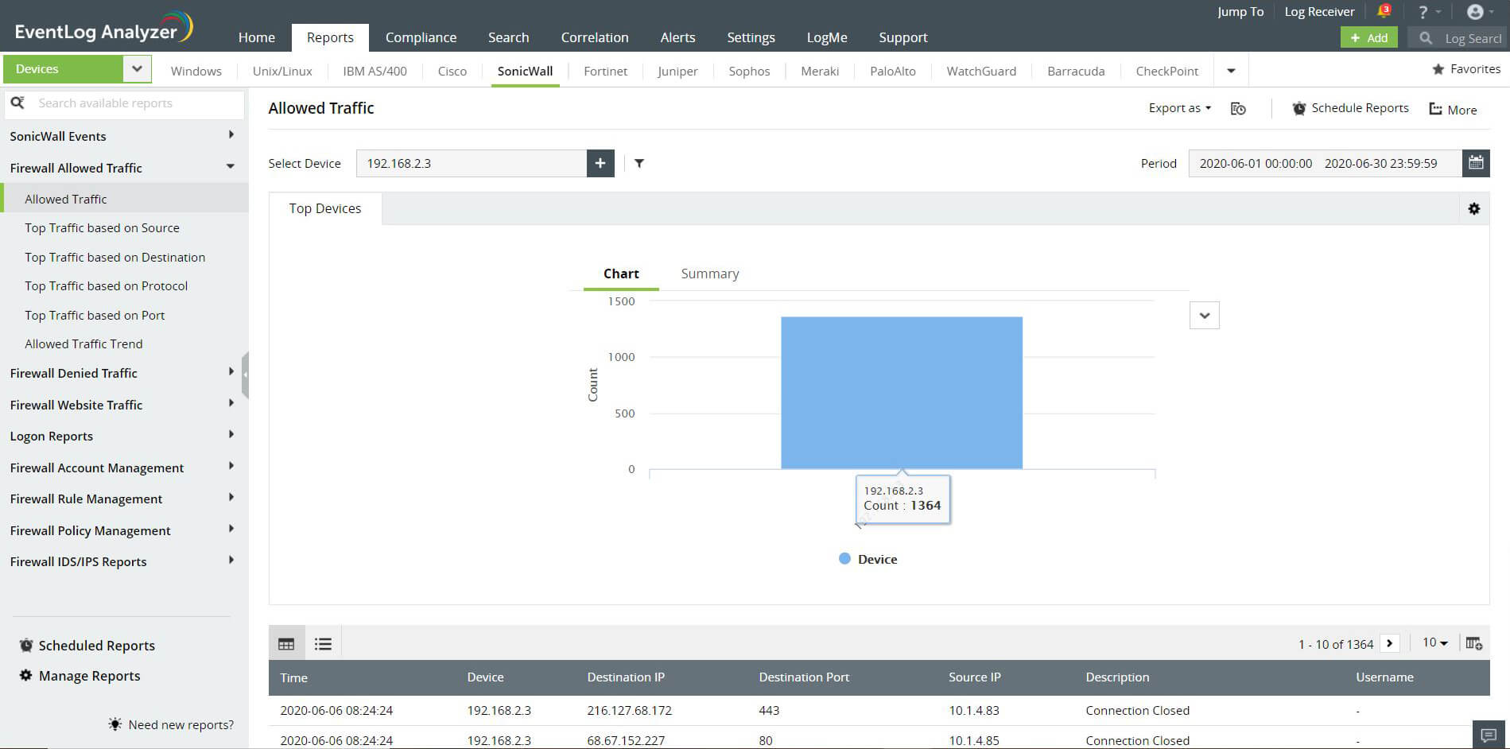Image resolution: width=1510 pixels, height=749 pixels.
Task: Expand the Firewall Website Traffic group
Action: coord(231,403)
